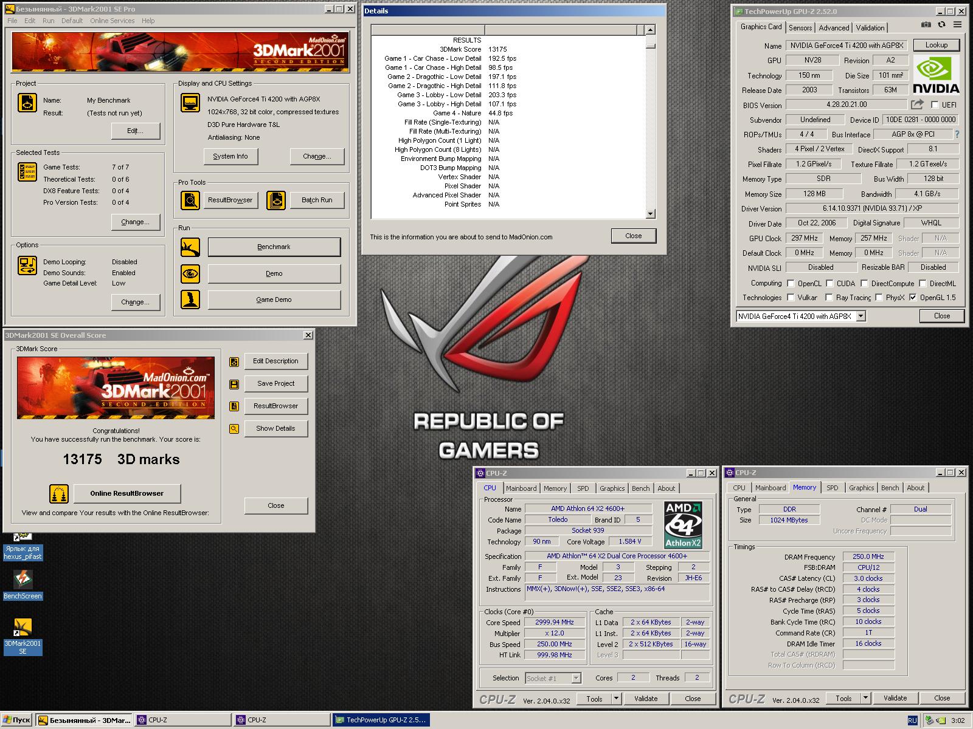The height and width of the screenshot is (729, 973).
Task: Click the Project icon in 3DMark2001
Action: click(27, 103)
